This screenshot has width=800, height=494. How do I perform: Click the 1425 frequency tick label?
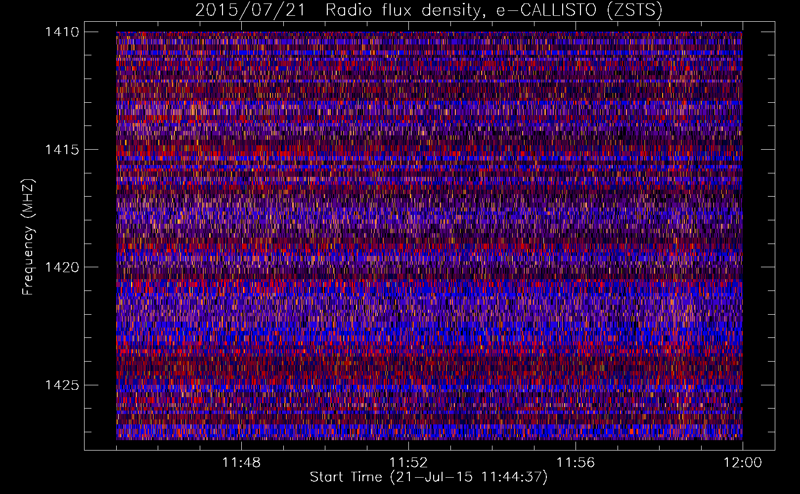click(x=62, y=385)
